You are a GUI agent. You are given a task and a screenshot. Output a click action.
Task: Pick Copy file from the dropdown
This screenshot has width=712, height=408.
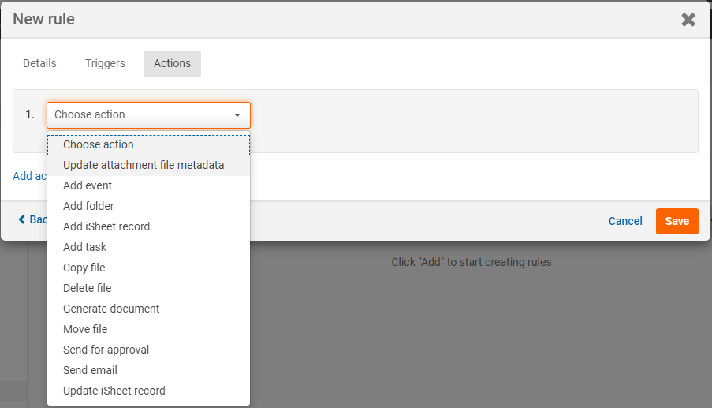click(x=84, y=268)
